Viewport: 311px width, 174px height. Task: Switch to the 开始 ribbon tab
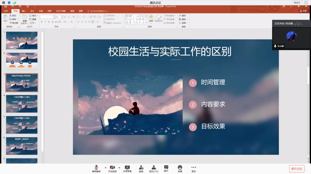(15, 11)
